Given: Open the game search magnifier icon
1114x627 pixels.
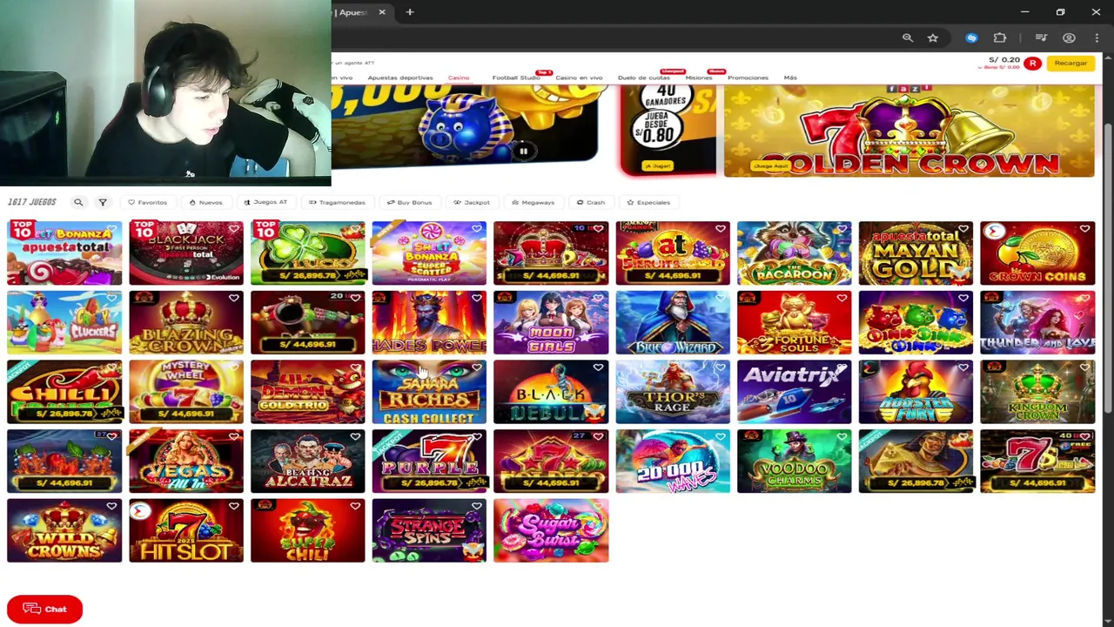Looking at the screenshot, I should point(78,202).
